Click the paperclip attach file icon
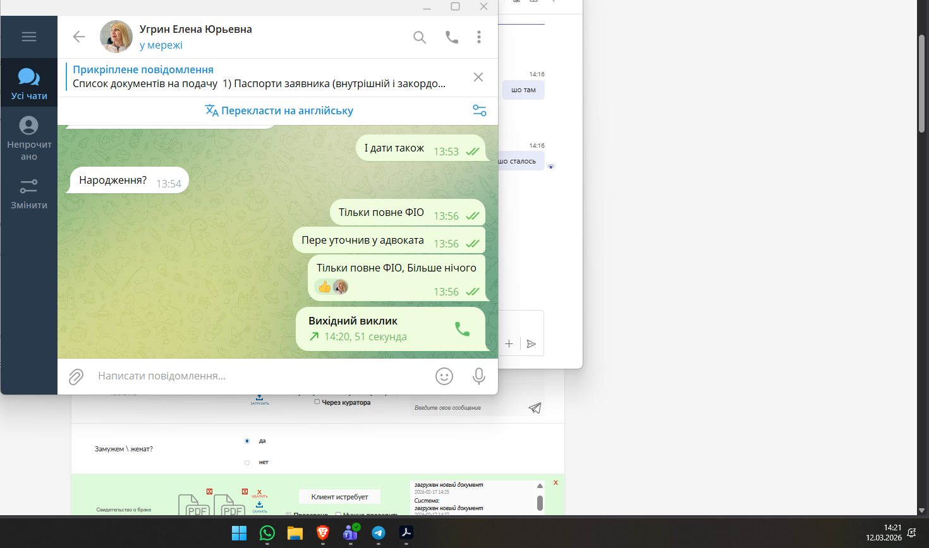Viewport: 929px width, 548px height. pos(76,377)
